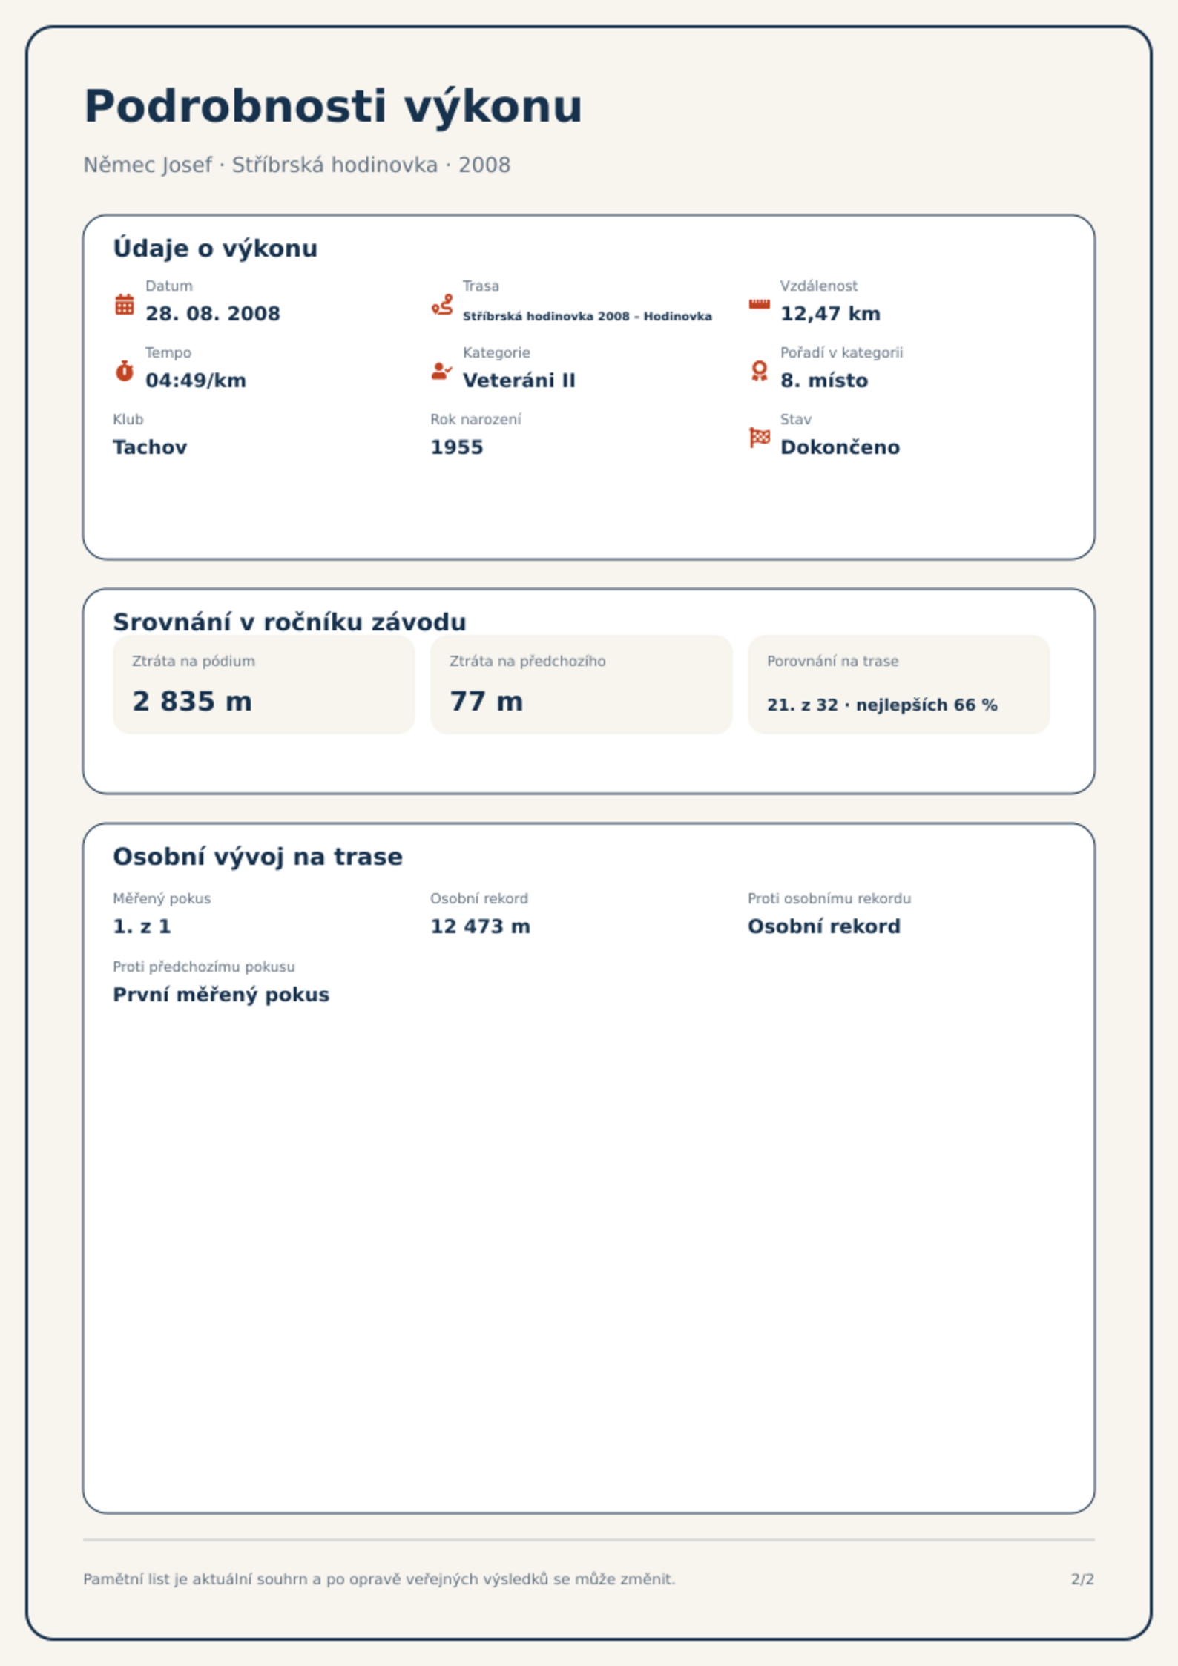Click the club name Tachov
This screenshot has width=1178, height=1666.
(150, 447)
